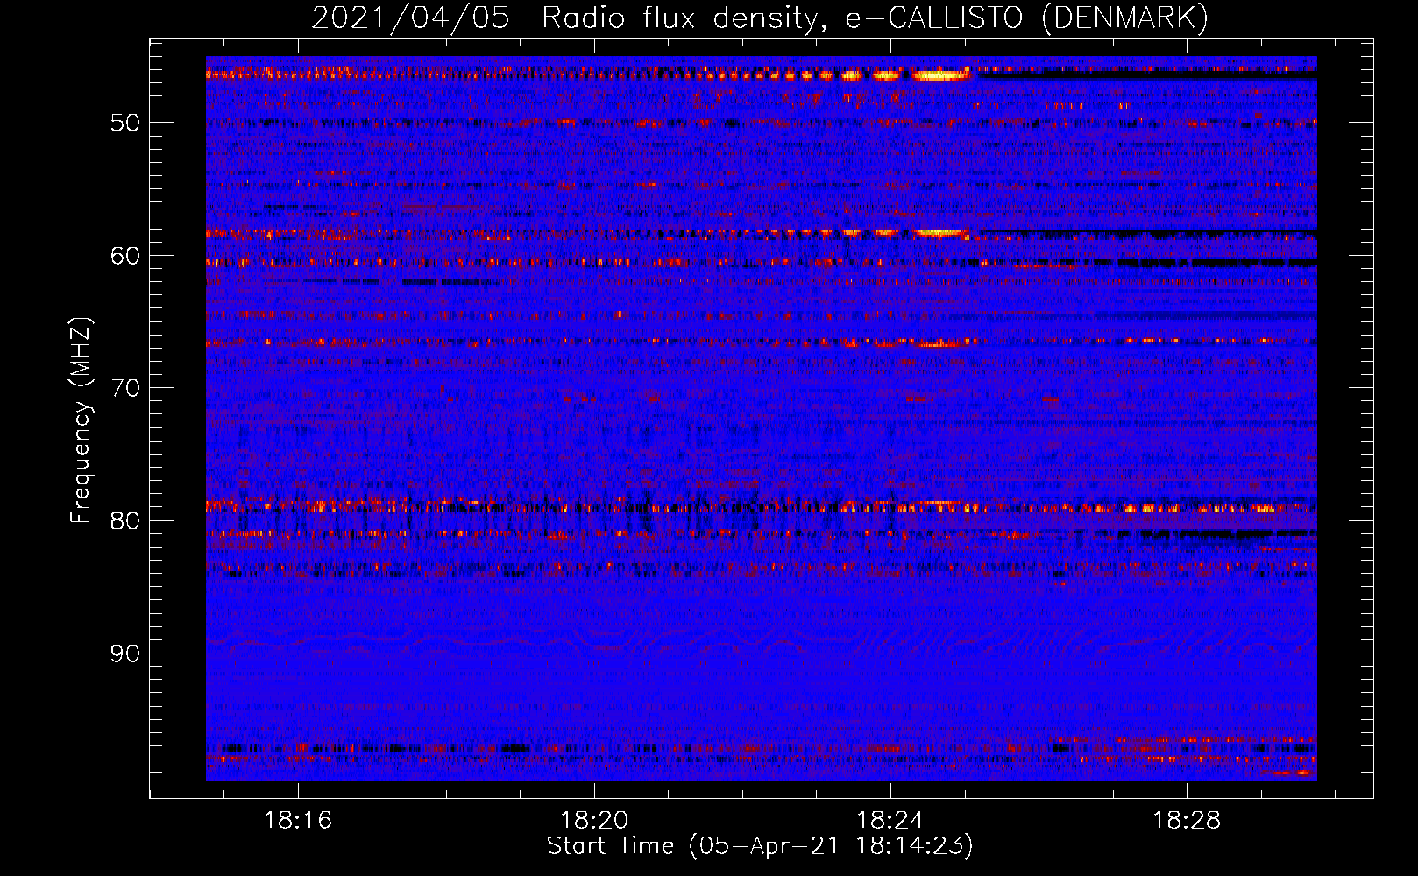Click the 18:20 time tick label
The height and width of the screenshot is (876, 1418).
click(x=594, y=821)
